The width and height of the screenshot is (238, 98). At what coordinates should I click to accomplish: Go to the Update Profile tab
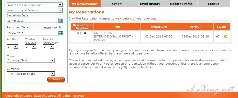coord(181,4)
